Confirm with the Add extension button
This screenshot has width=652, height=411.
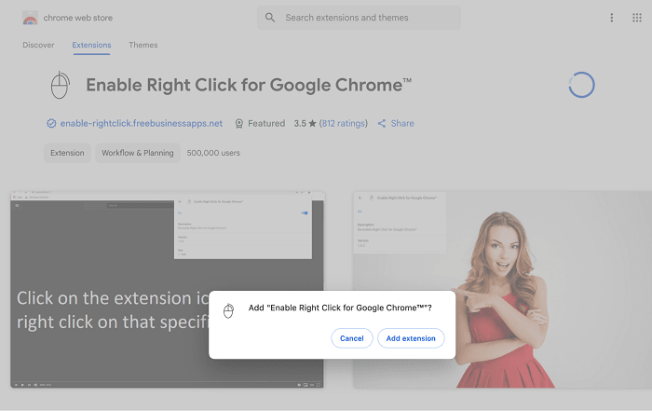click(411, 338)
